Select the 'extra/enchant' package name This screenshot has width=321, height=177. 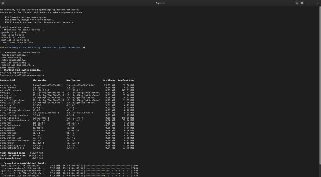[8, 88]
